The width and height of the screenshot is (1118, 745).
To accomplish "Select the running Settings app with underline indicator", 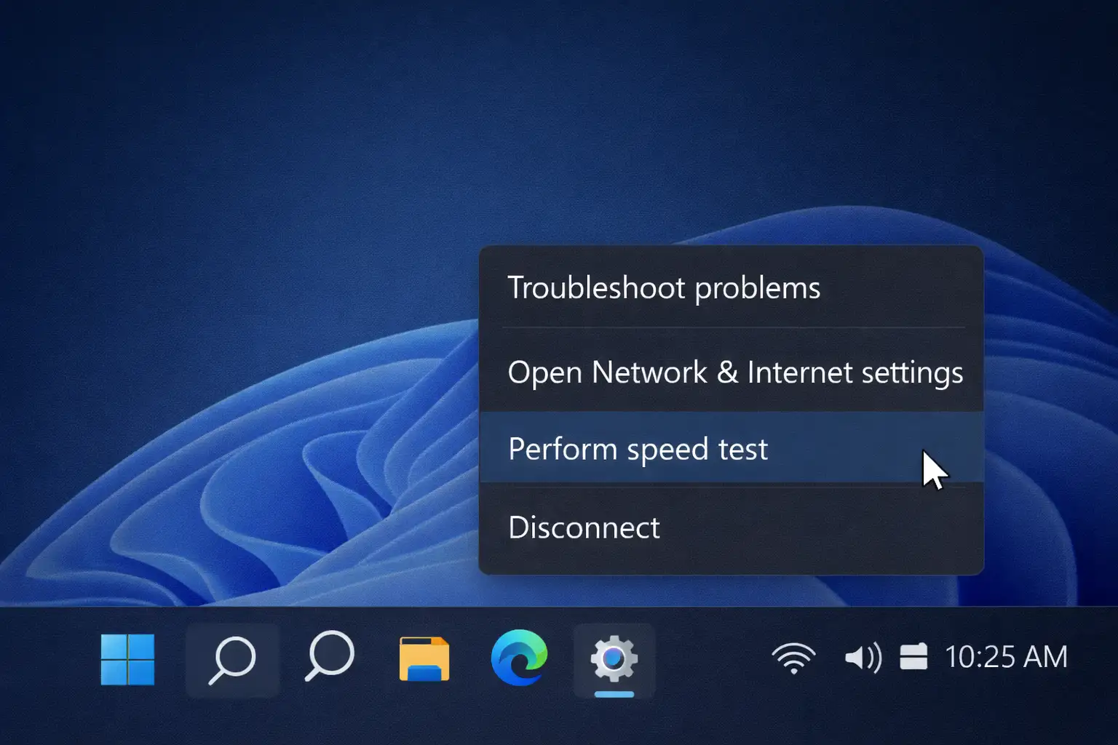I will pos(615,658).
